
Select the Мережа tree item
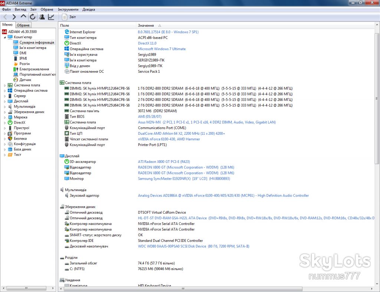coord(20,117)
